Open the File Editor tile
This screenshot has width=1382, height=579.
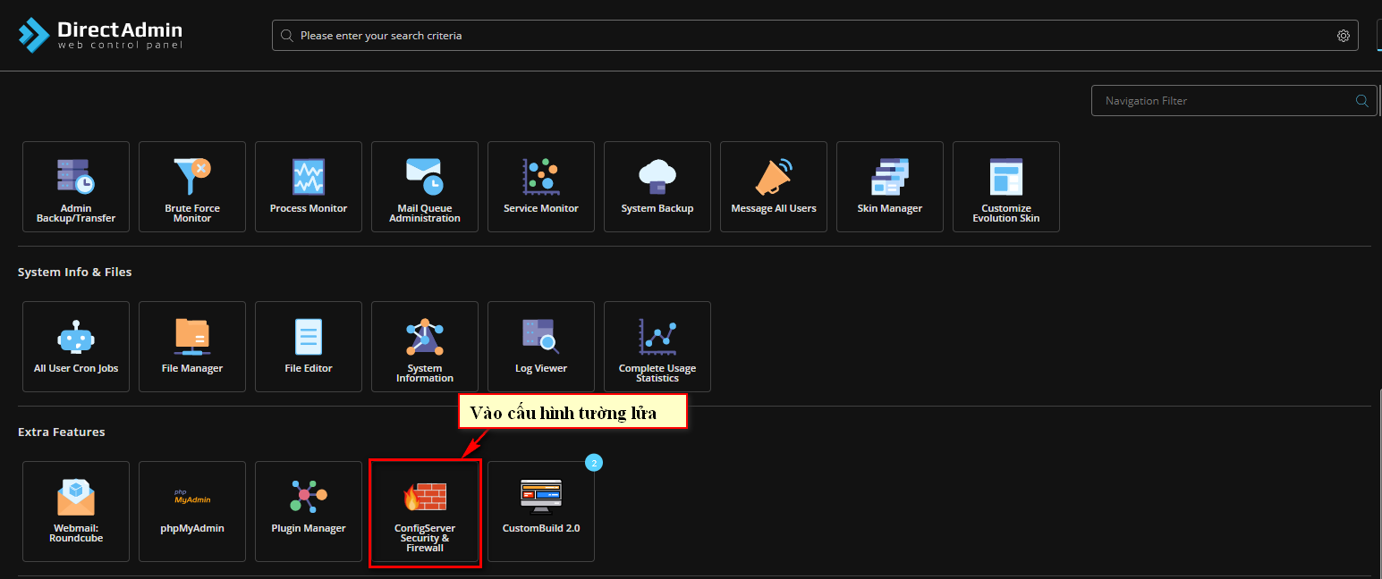(x=309, y=347)
